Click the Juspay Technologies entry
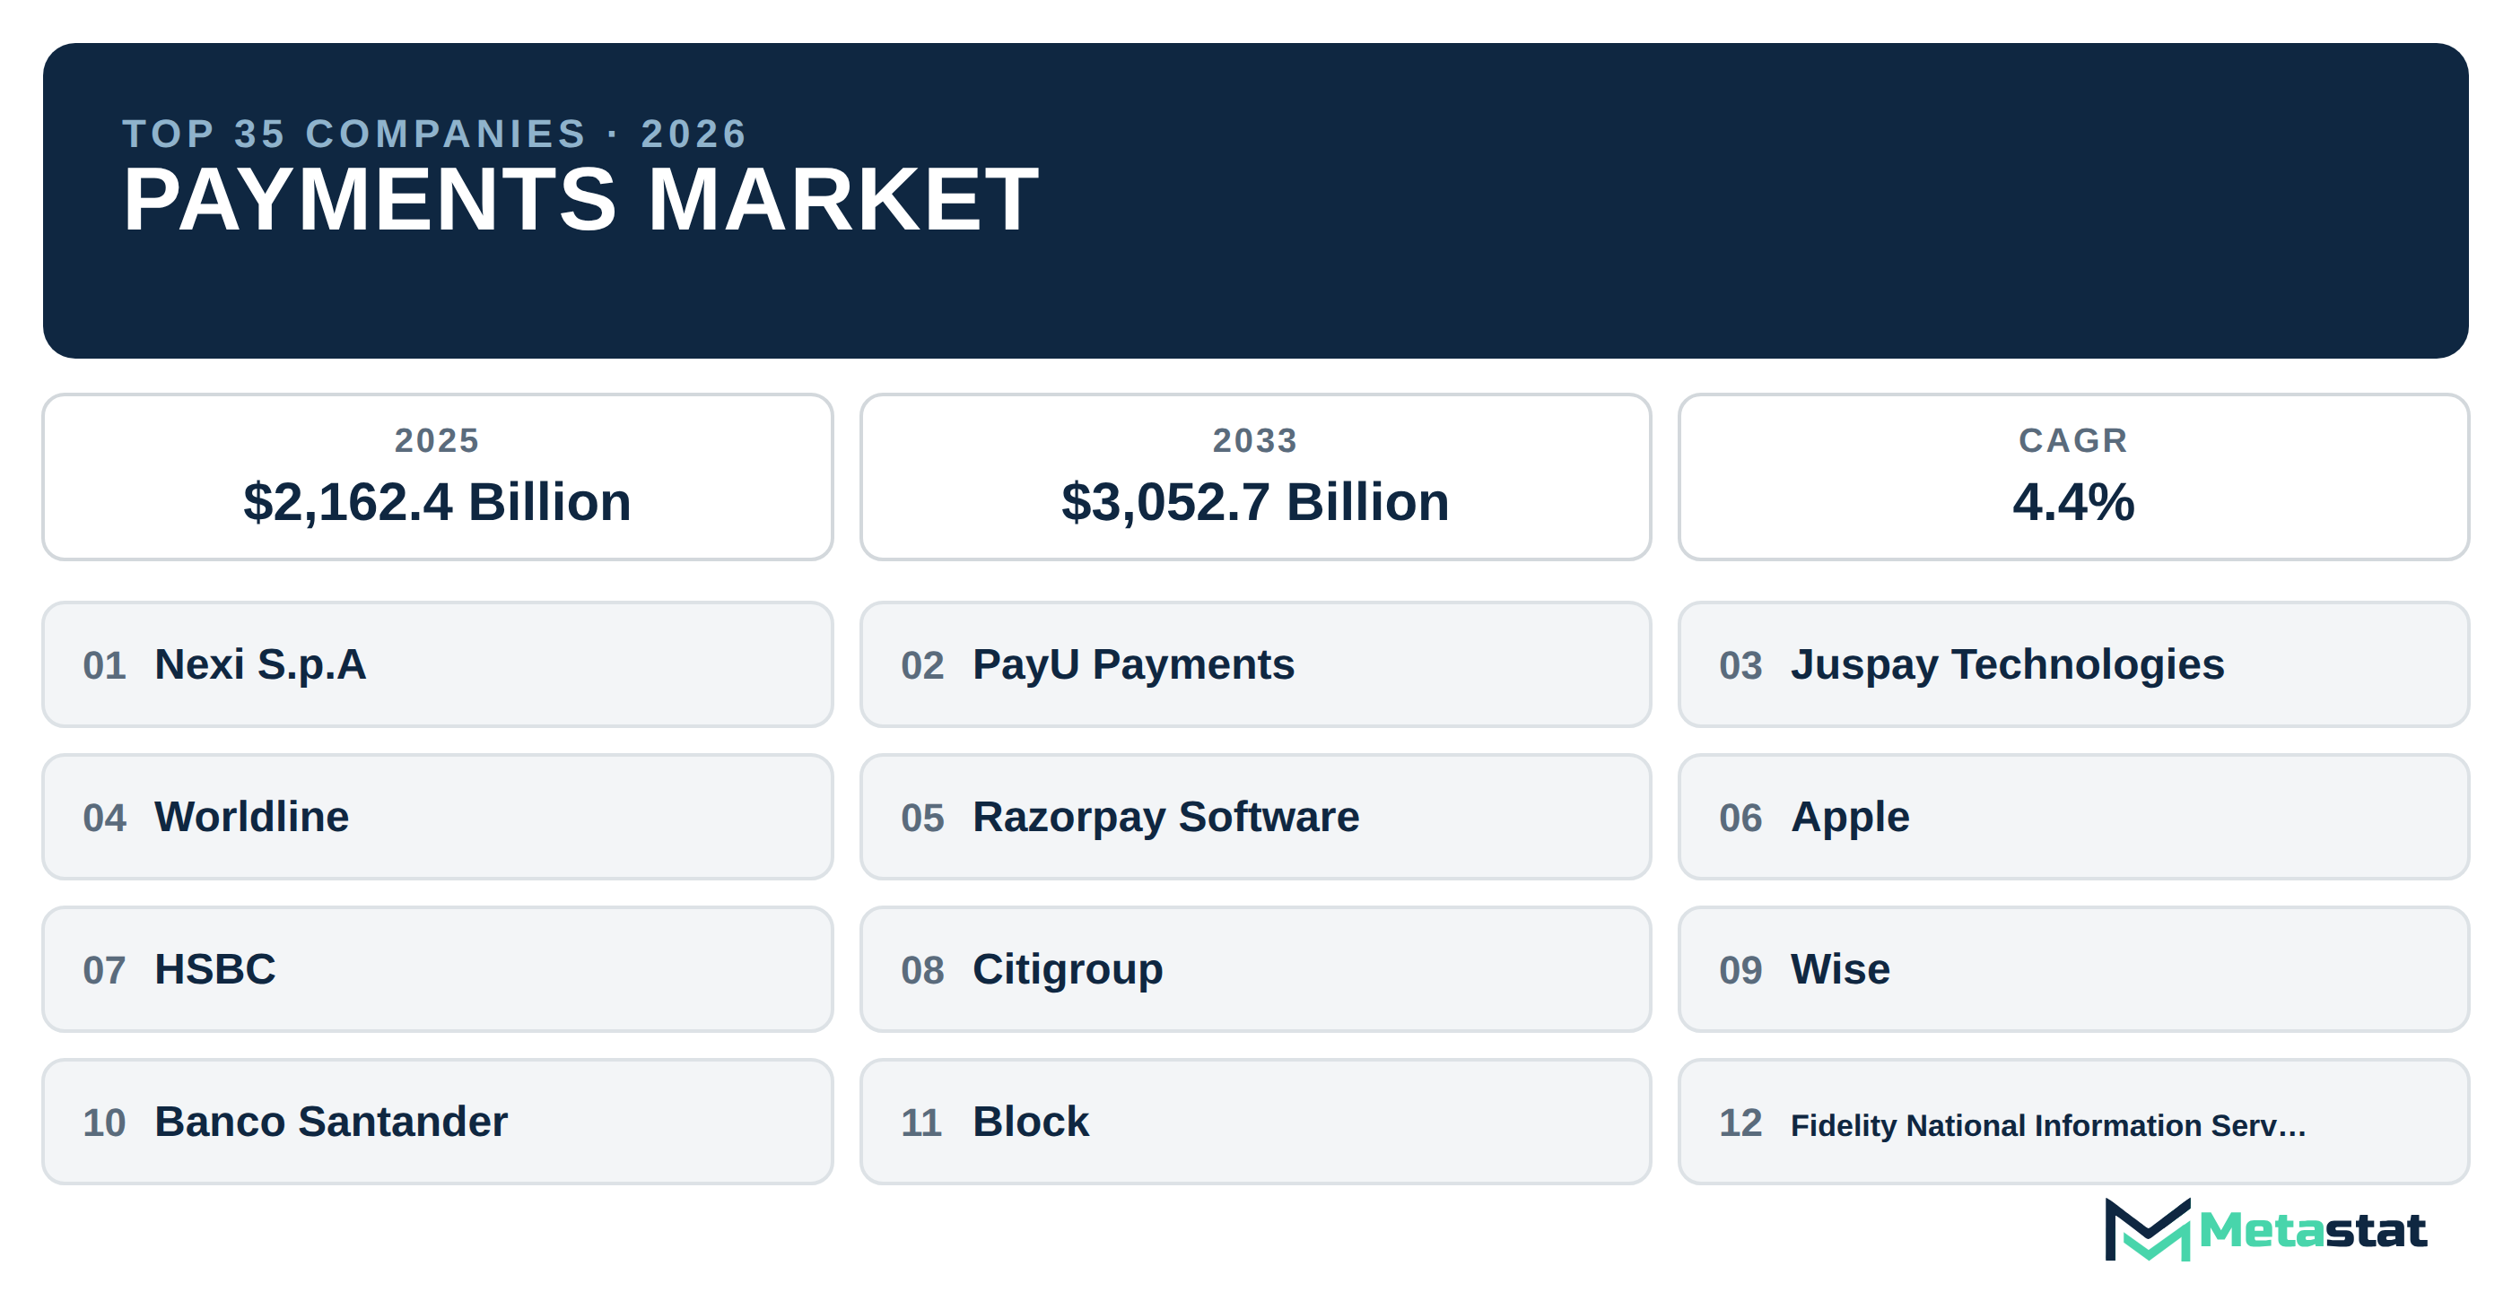The width and height of the screenshot is (2512, 1309). click(x=2073, y=663)
